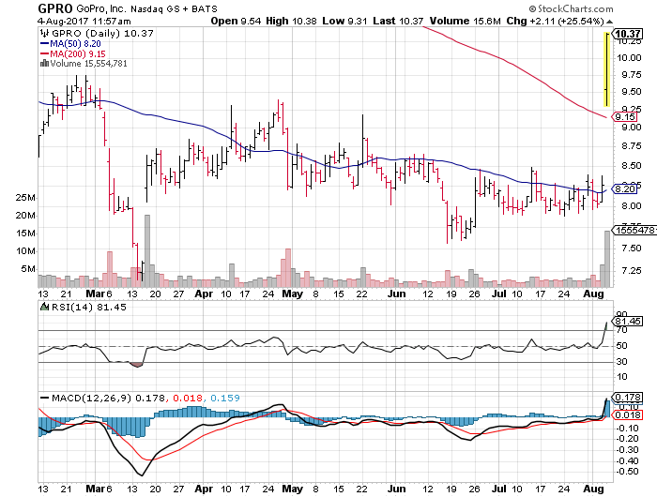Click the volume bars icon in the legend
Screen dimensions: 657x497
[x=44, y=63]
